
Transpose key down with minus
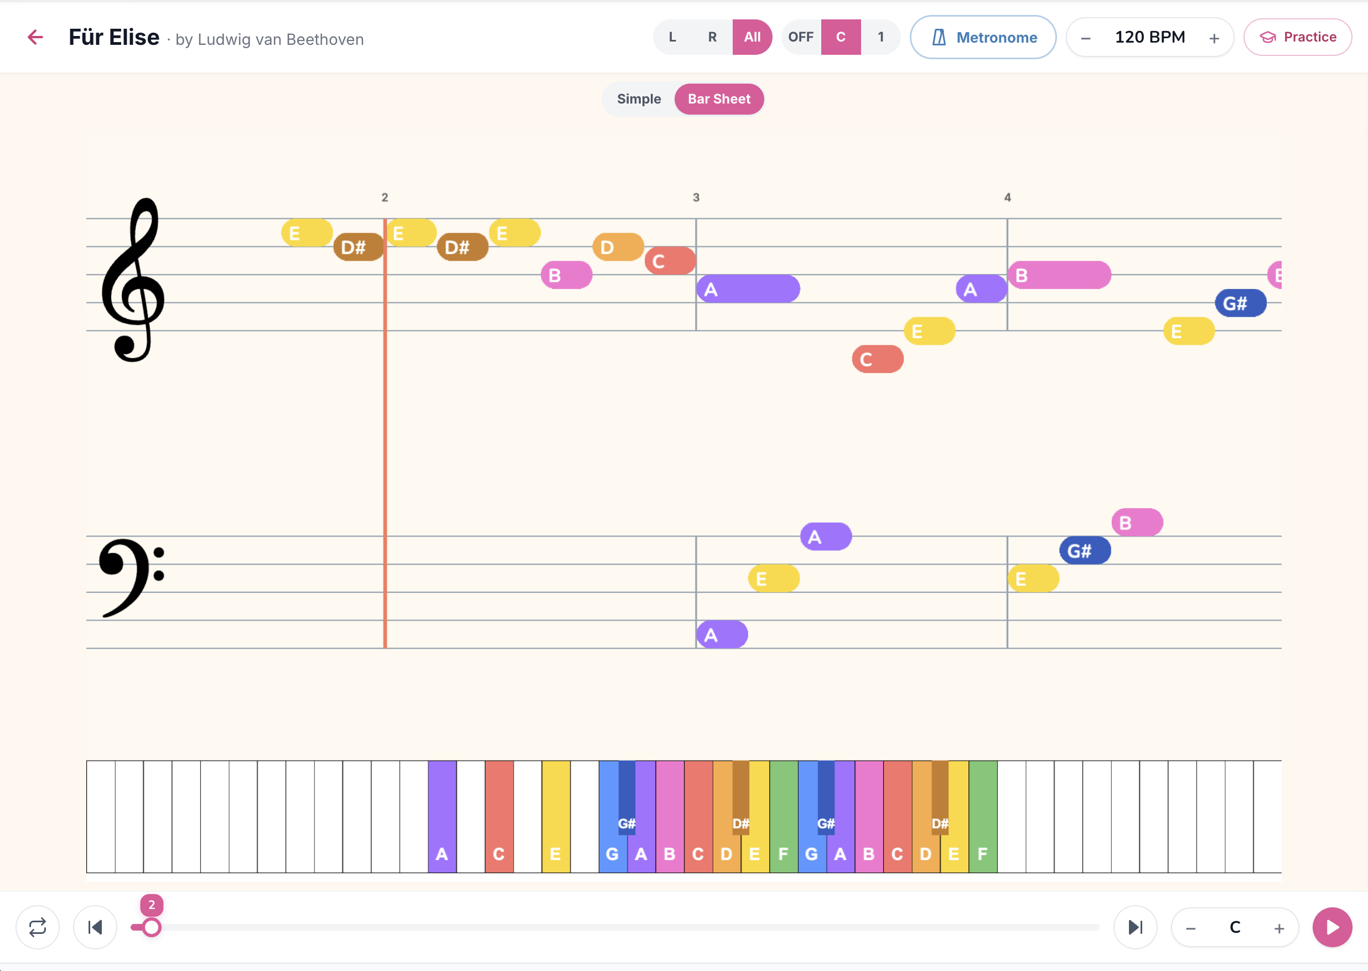point(1190,928)
